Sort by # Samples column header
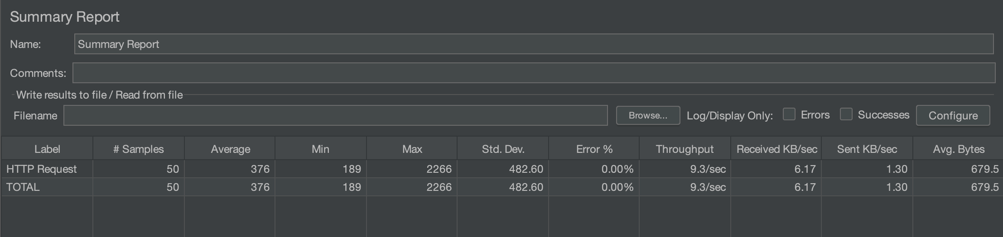 point(139,149)
